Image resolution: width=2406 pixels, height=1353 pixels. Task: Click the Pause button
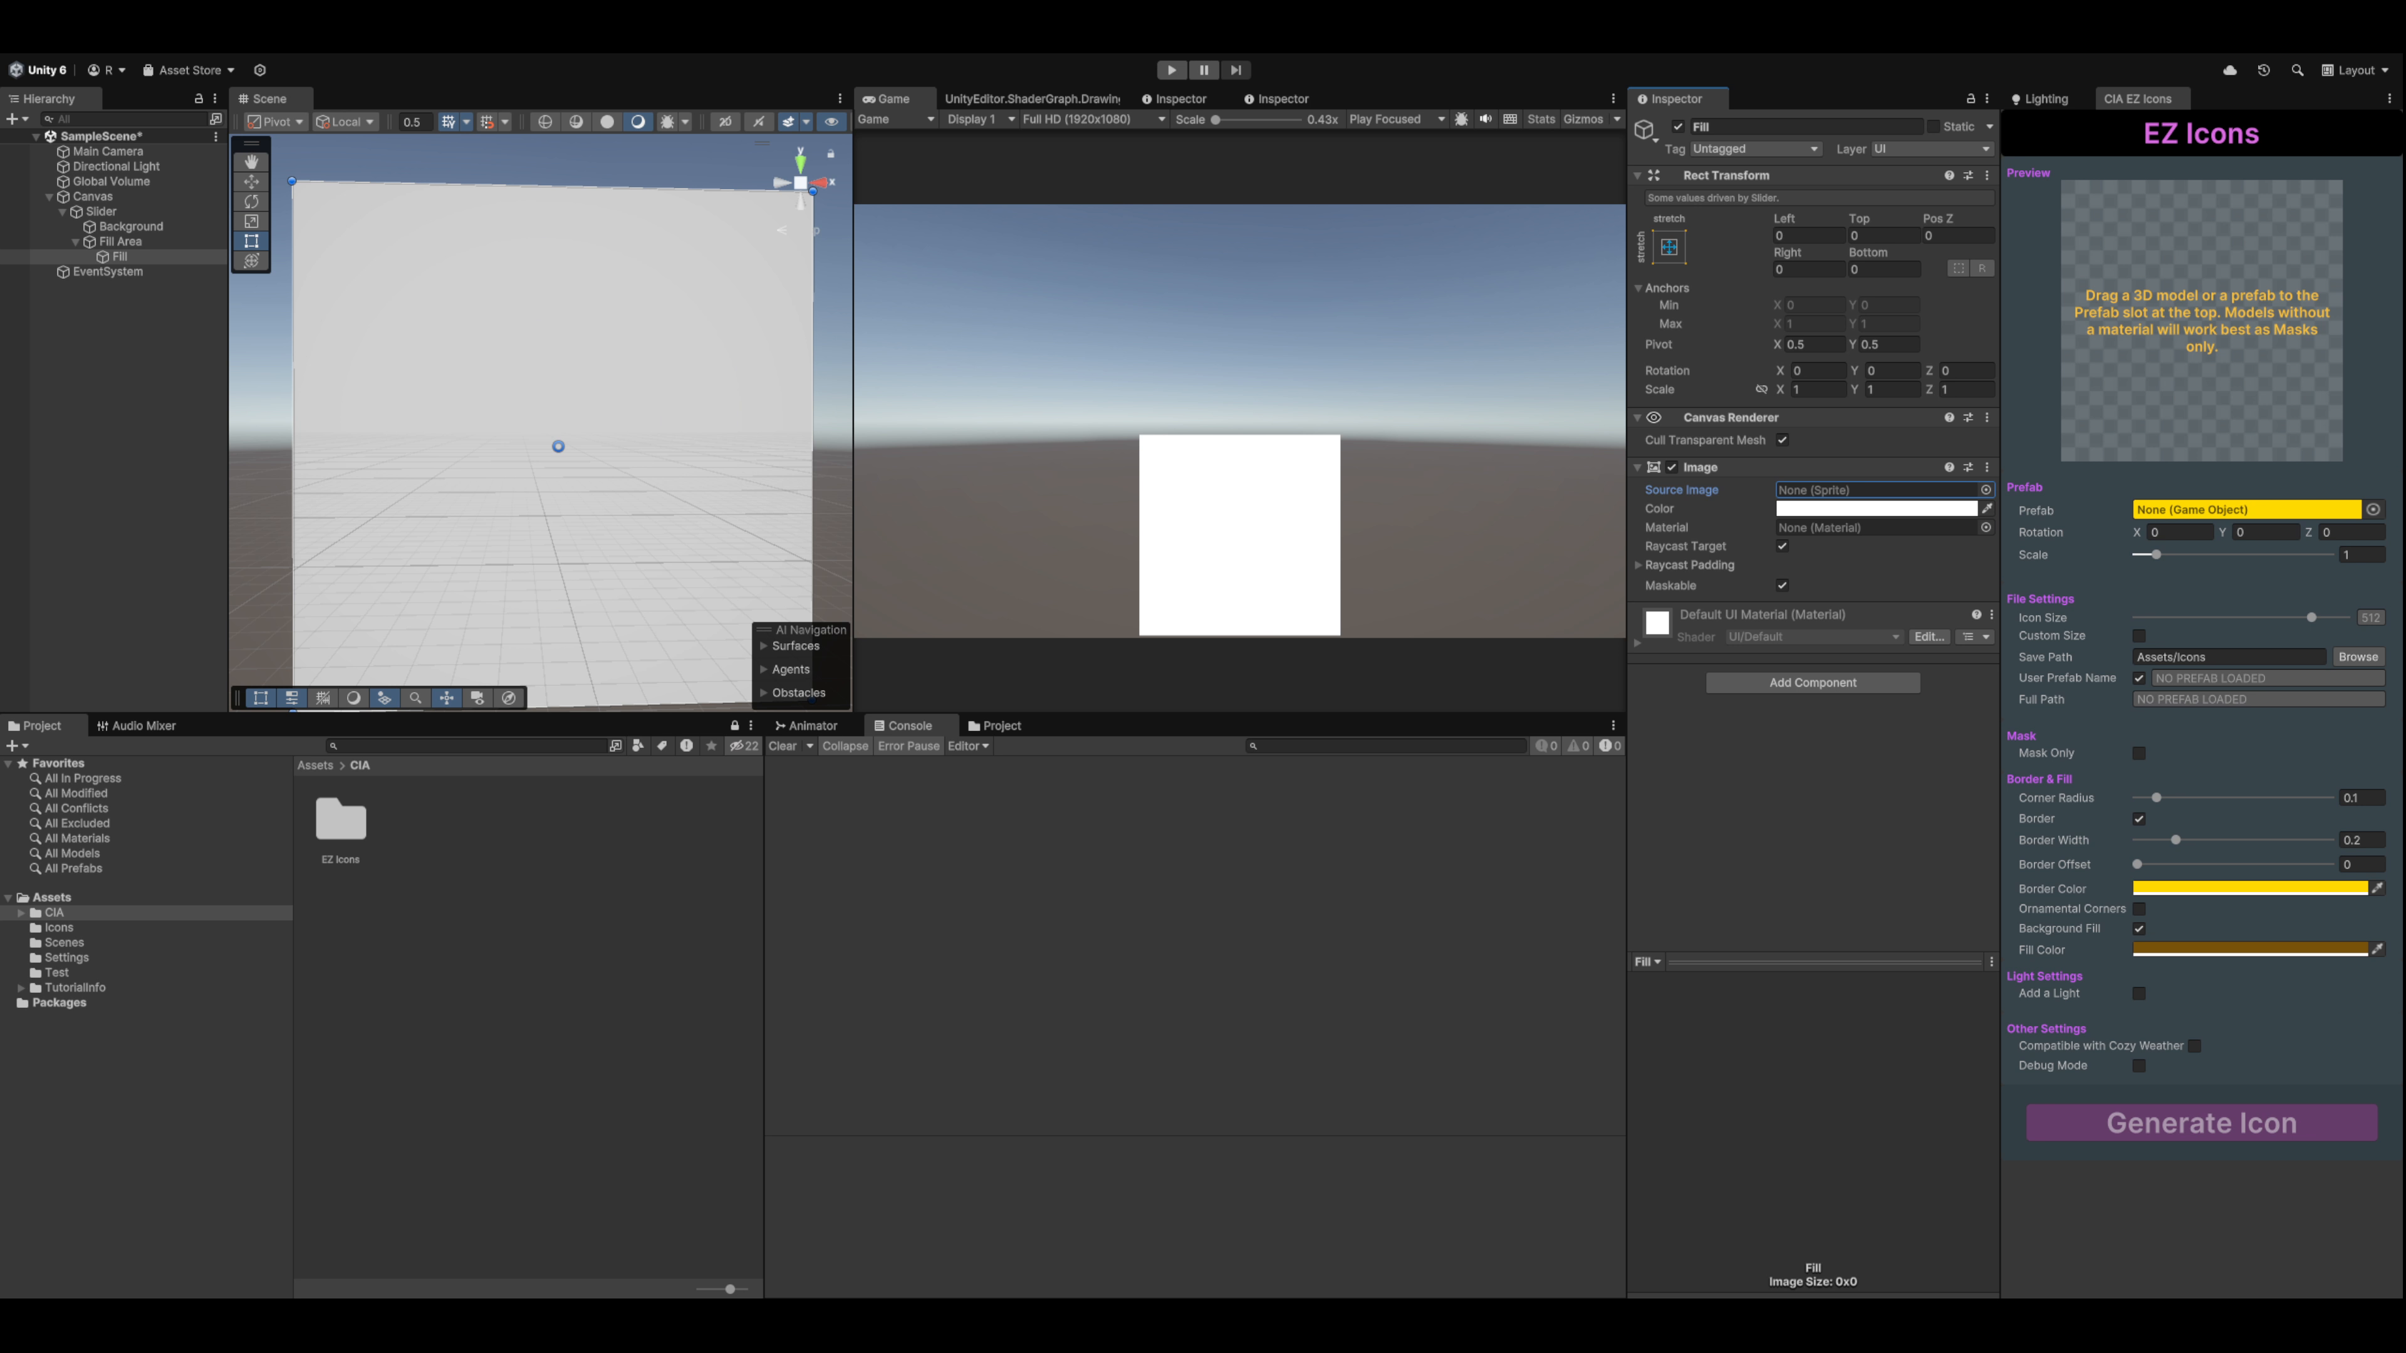pos(1204,70)
